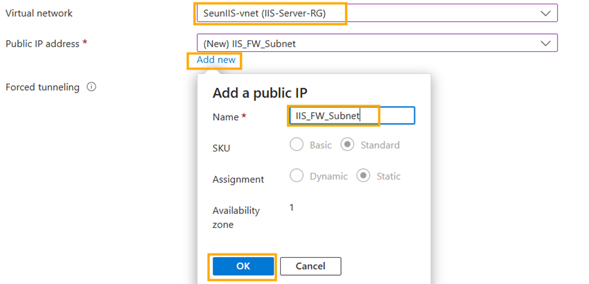This screenshot has width=589, height=284.
Task: Click the Forced tunneling info icon
Action: [x=91, y=88]
